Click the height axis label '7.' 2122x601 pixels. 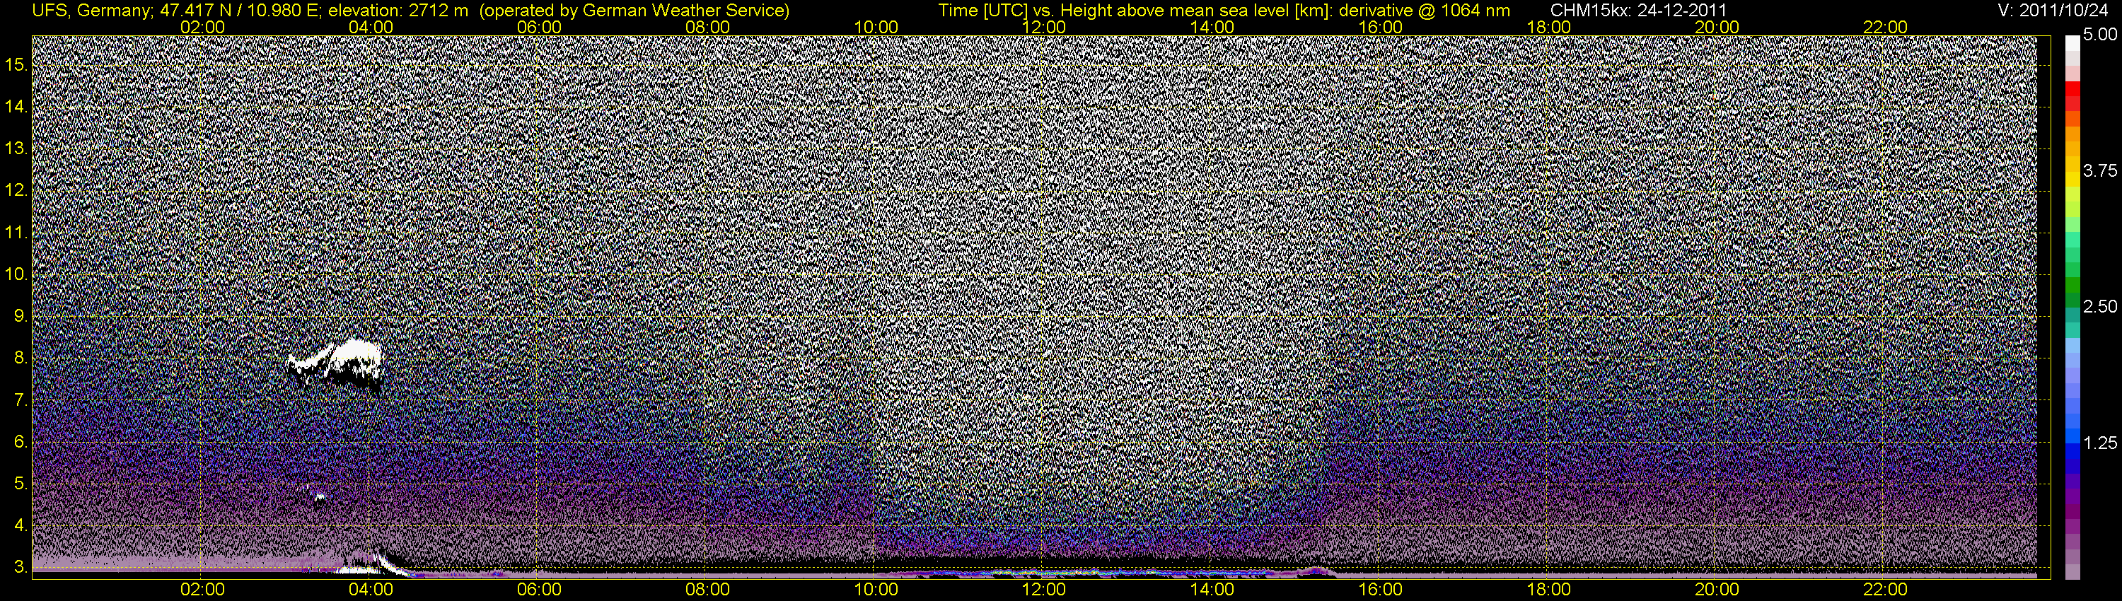click(21, 400)
